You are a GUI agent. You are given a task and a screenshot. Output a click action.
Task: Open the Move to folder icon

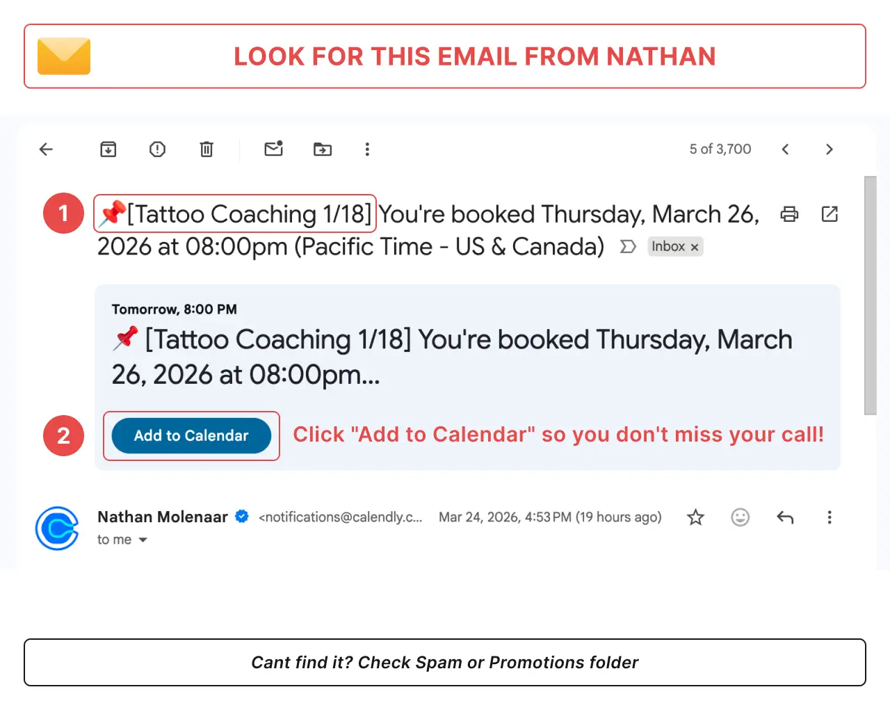coord(323,149)
